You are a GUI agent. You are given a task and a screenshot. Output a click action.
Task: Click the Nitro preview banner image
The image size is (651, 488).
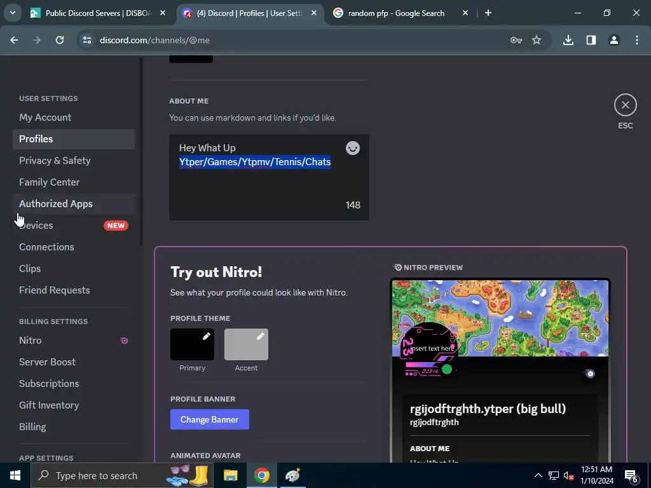(x=500, y=318)
